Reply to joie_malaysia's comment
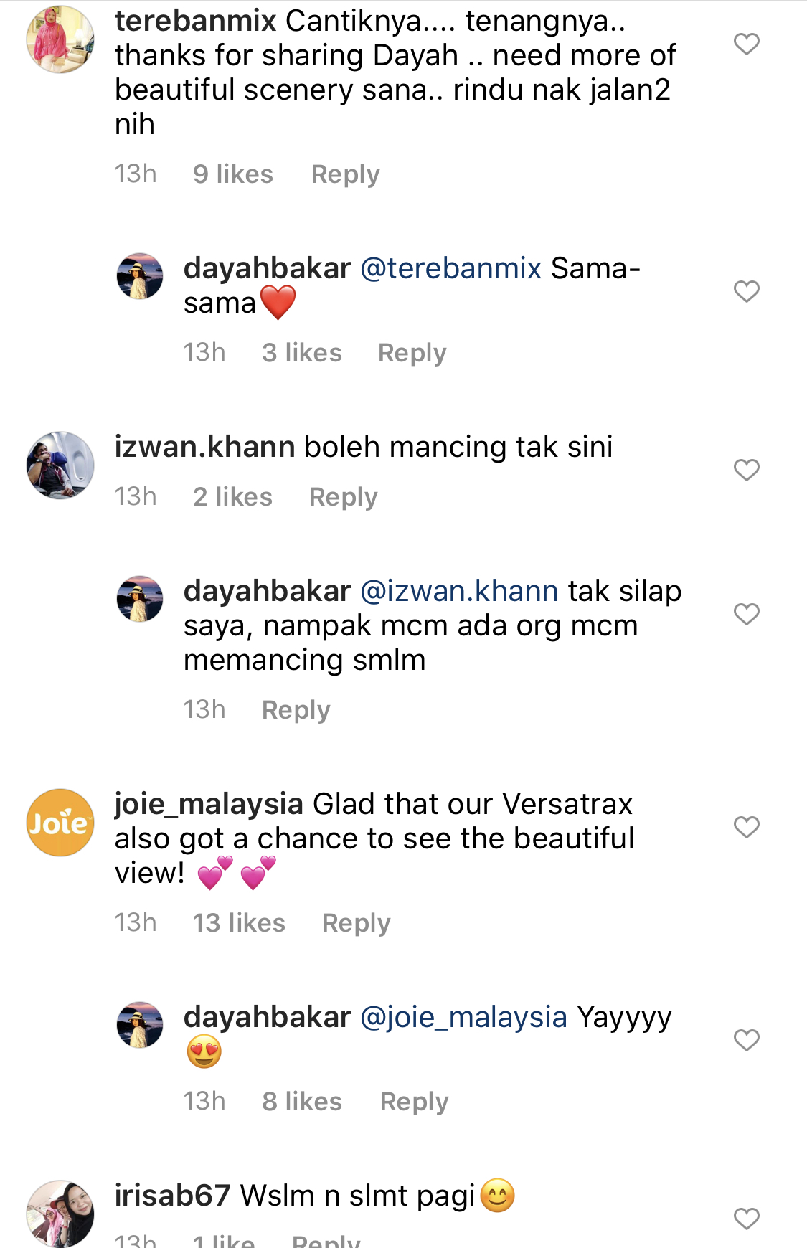807x1248 pixels. coord(356,923)
